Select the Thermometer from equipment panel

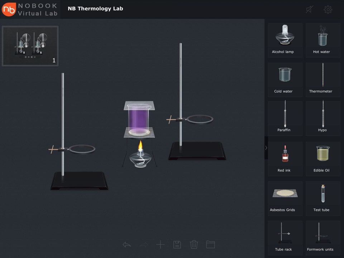pyautogui.click(x=322, y=79)
